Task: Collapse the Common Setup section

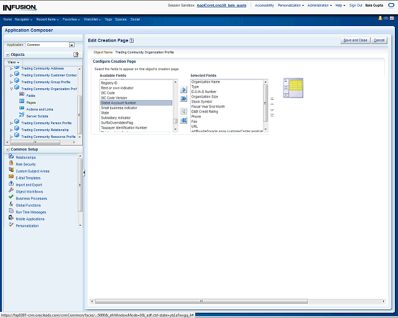Action: (x=7, y=149)
